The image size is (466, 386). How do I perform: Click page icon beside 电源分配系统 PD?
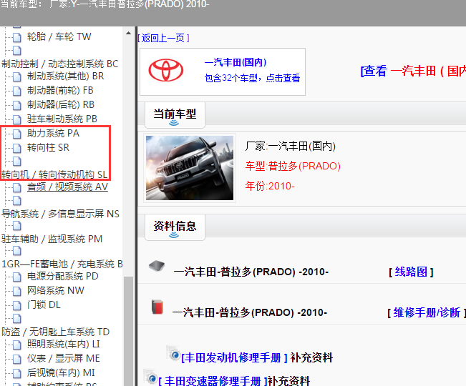click(x=17, y=277)
